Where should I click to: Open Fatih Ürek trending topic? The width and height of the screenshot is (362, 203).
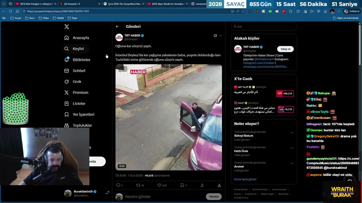[241, 151]
